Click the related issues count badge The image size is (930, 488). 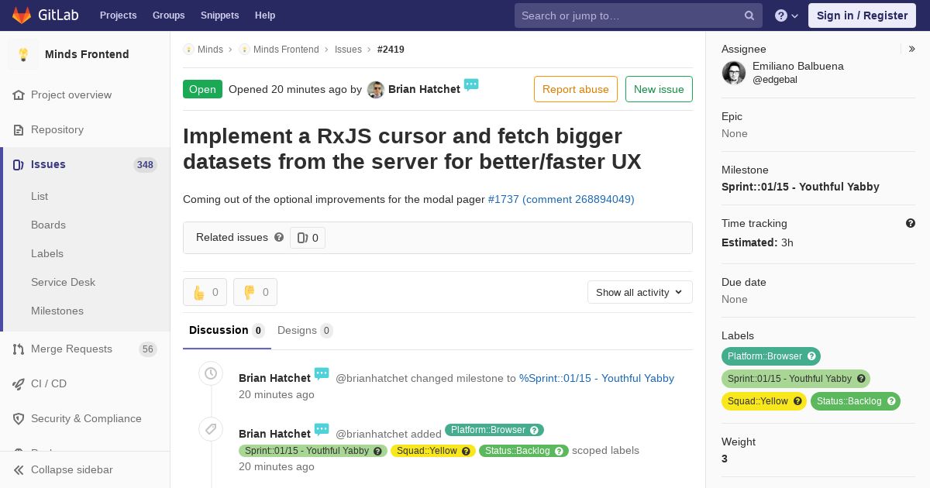pos(308,238)
